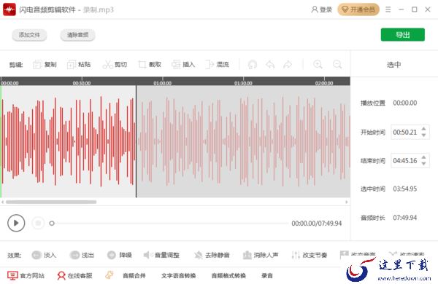Open Online Support (在线客服)

tap(74, 275)
